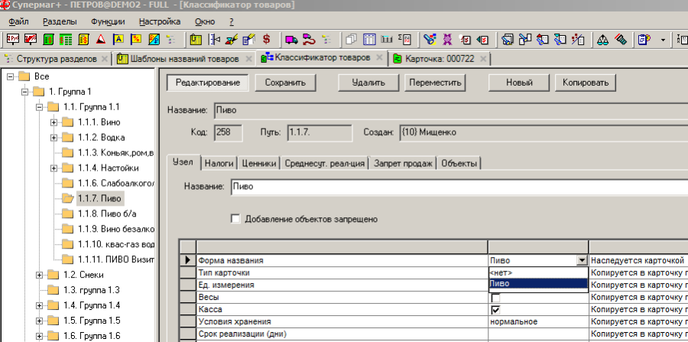Click the Редактирование button
The width and height of the screenshot is (688, 342).
(207, 83)
